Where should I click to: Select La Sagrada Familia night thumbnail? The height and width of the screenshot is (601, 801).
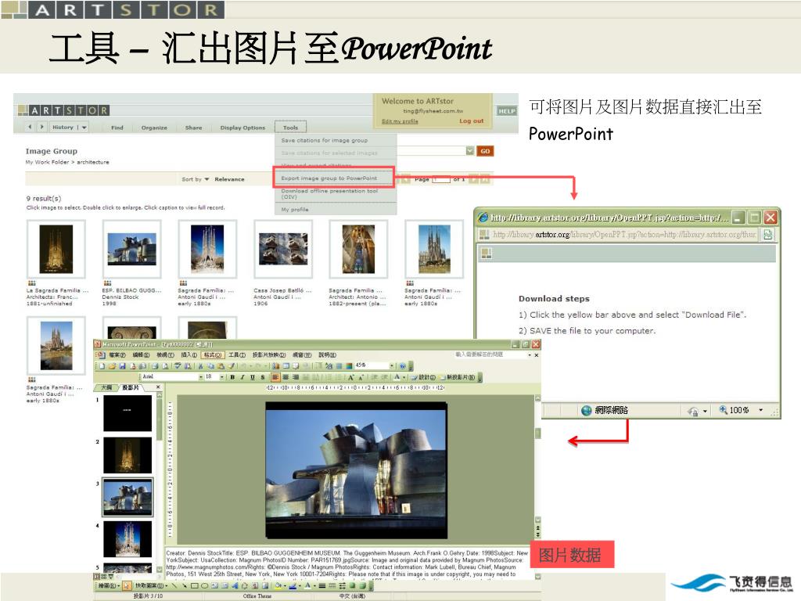click(x=56, y=249)
